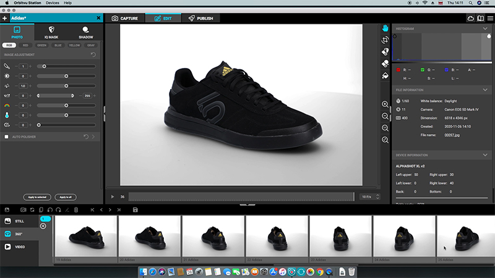This screenshot has width=495, height=278.
Task: Toggle the green channel histogram checkbox
Action: 423,70
